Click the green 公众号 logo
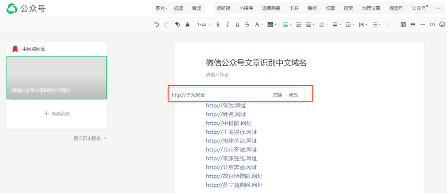This screenshot has width=447, height=193. (26, 9)
